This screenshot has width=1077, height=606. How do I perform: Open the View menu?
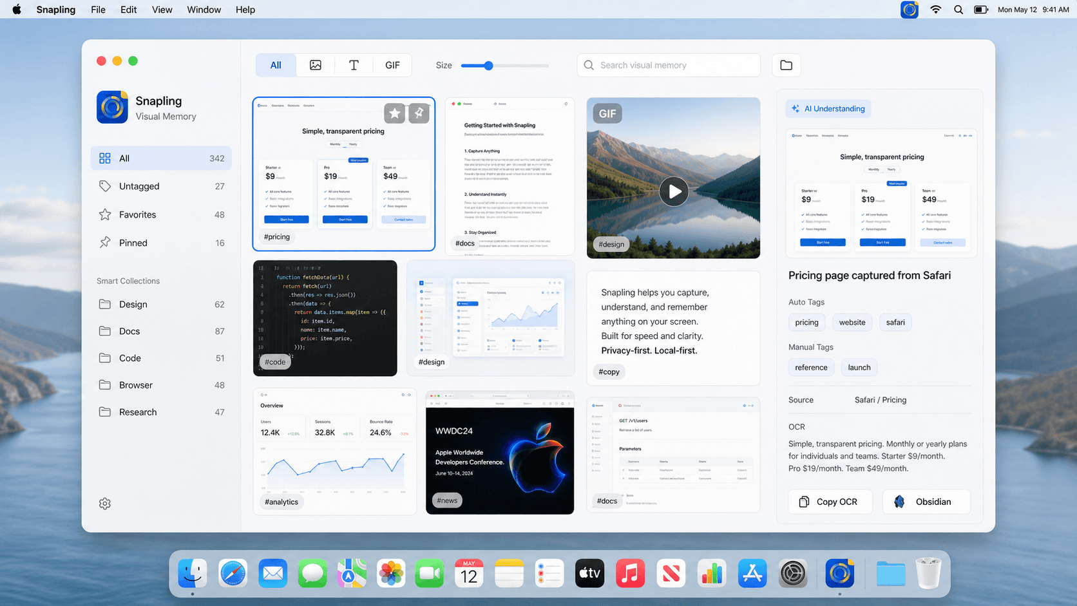pos(162,10)
